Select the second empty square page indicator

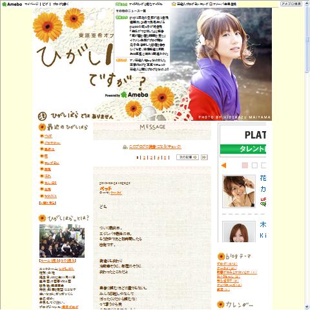263,165
